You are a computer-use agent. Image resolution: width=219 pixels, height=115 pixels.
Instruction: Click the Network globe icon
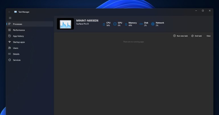[153, 24]
